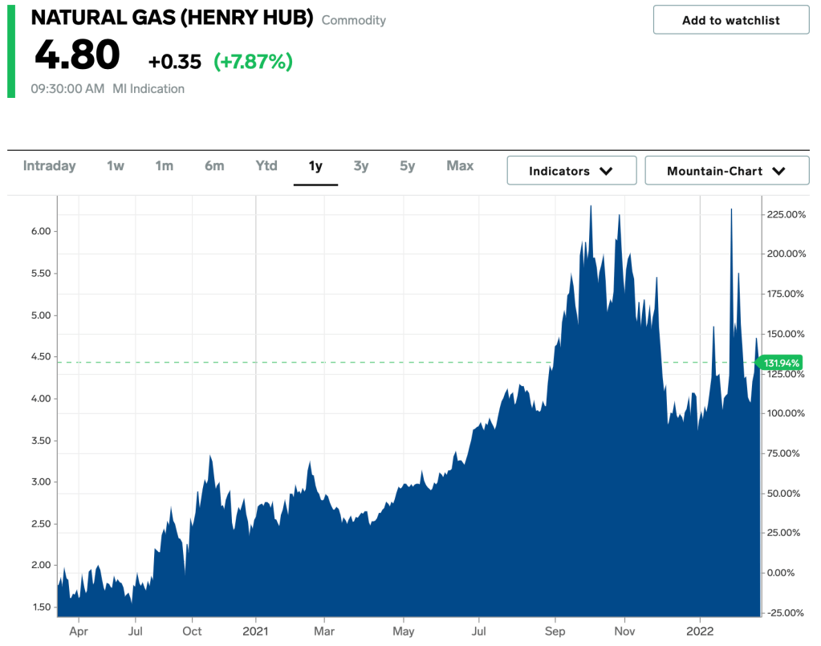Click the chevron in Indicators button
Image resolution: width=821 pixels, height=646 pixels.
(607, 171)
